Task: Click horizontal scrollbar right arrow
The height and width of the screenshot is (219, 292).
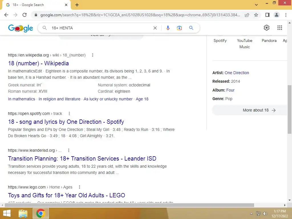Action: pyautogui.click(x=285, y=205)
